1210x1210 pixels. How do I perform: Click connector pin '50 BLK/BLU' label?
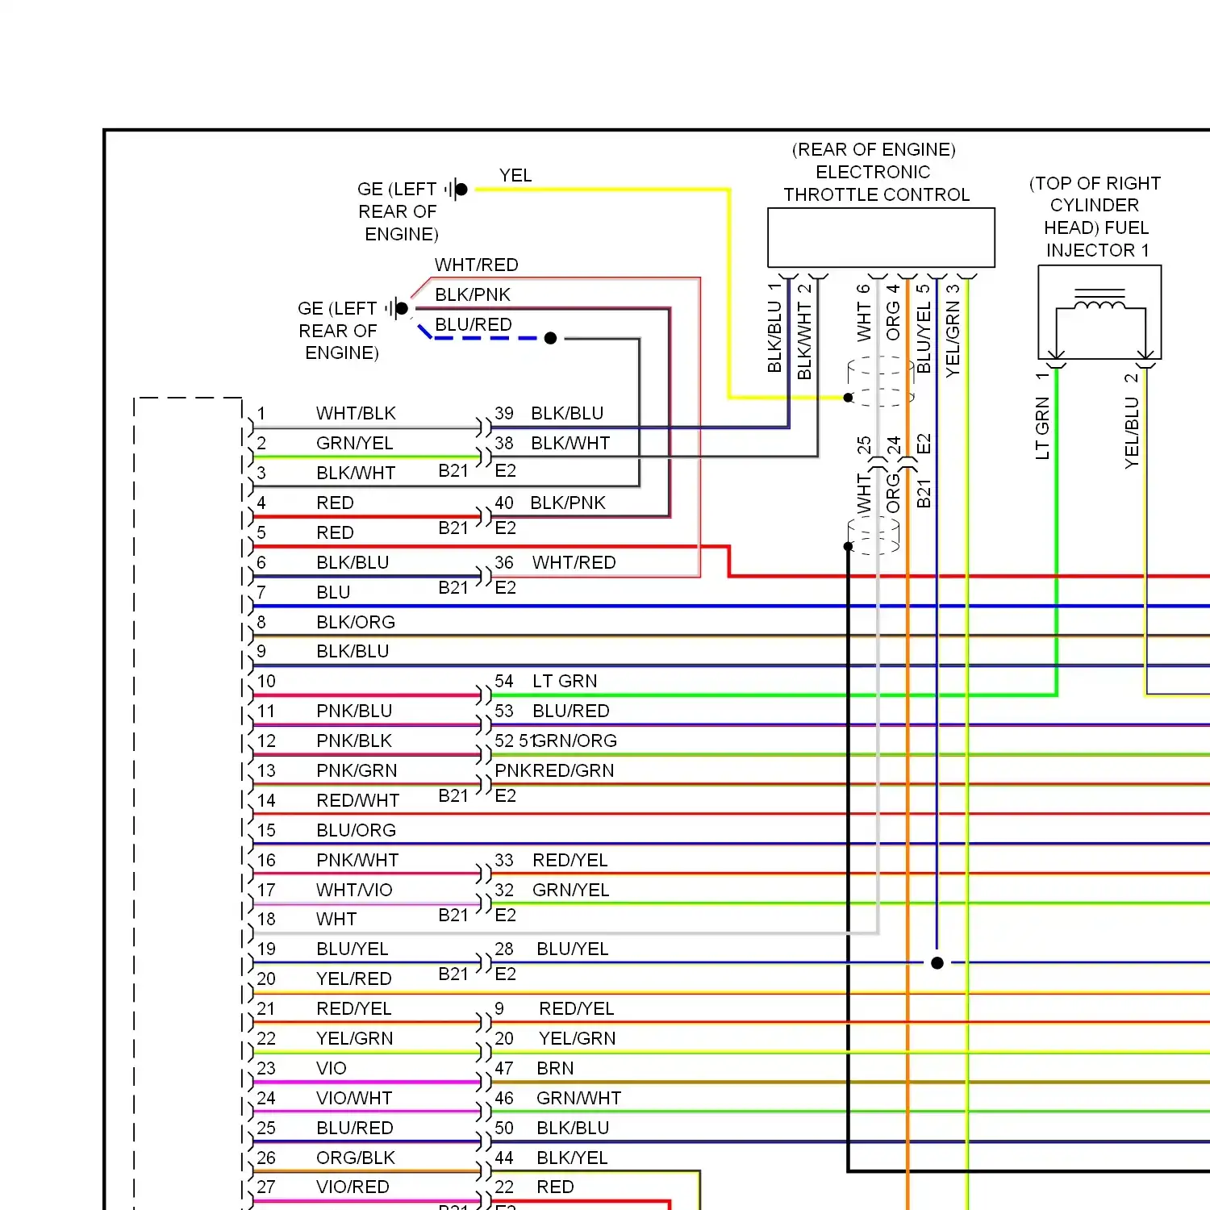(552, 1128)
